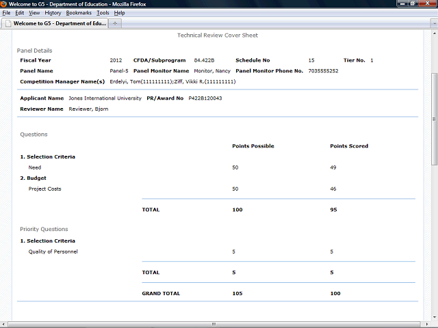Open the File menu
Screen dimensions: 438x328
click(x=6, y=13)
